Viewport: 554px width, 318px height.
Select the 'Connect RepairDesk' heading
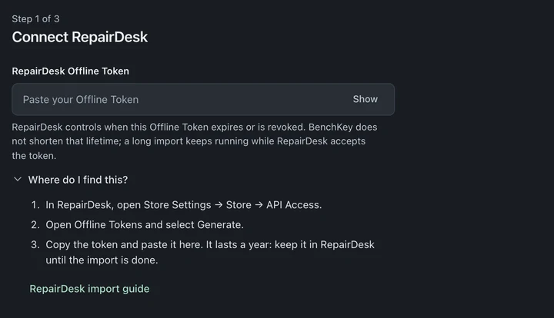[80, 37]
